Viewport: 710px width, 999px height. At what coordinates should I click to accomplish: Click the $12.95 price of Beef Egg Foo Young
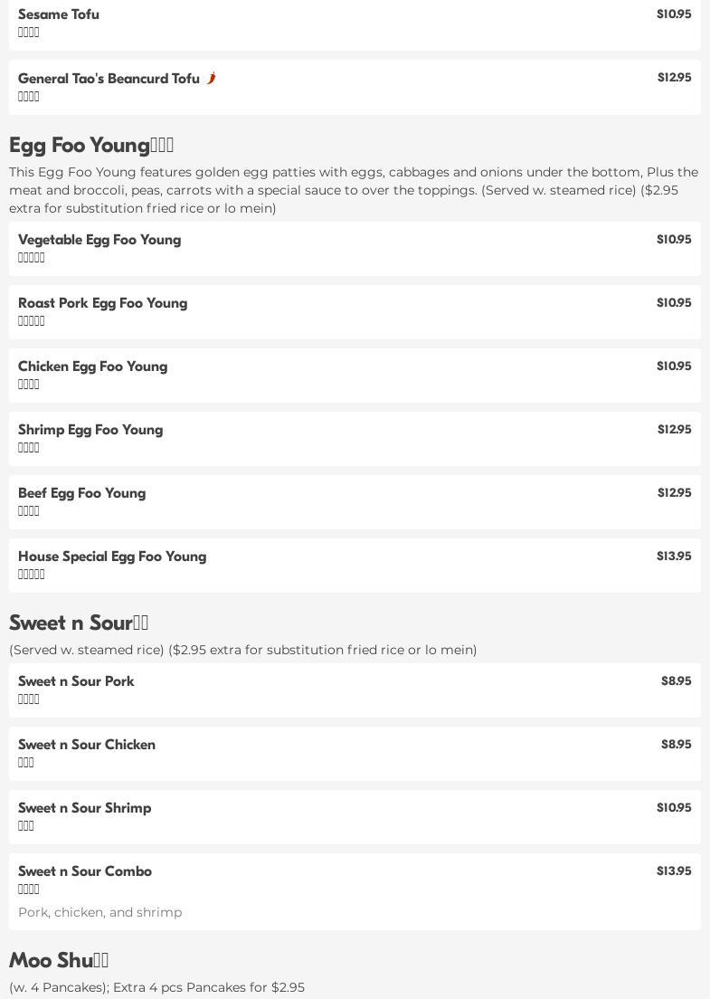[x=674, y=492]
